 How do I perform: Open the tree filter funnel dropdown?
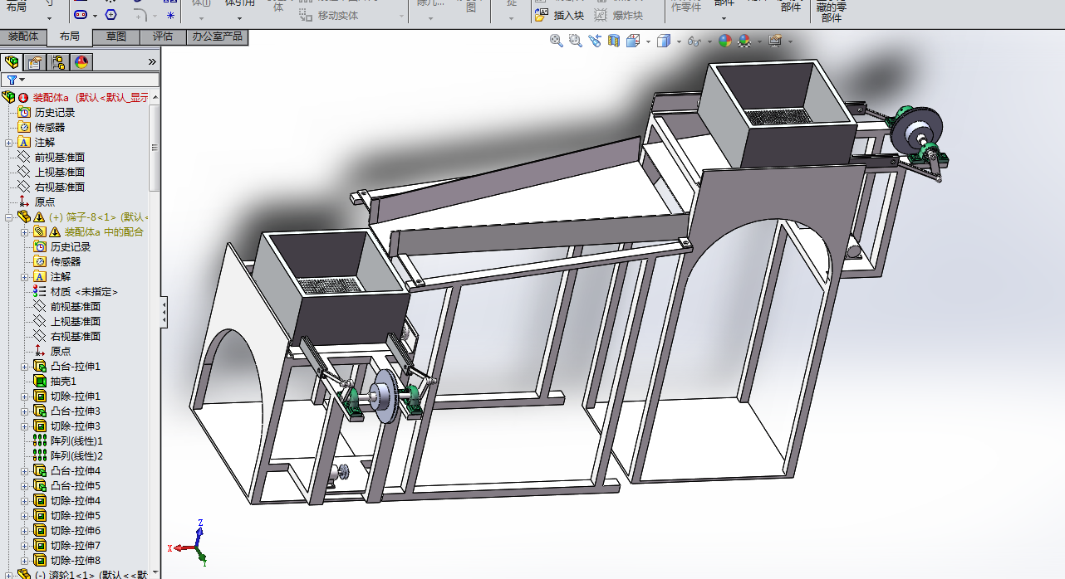click(16, 80)
